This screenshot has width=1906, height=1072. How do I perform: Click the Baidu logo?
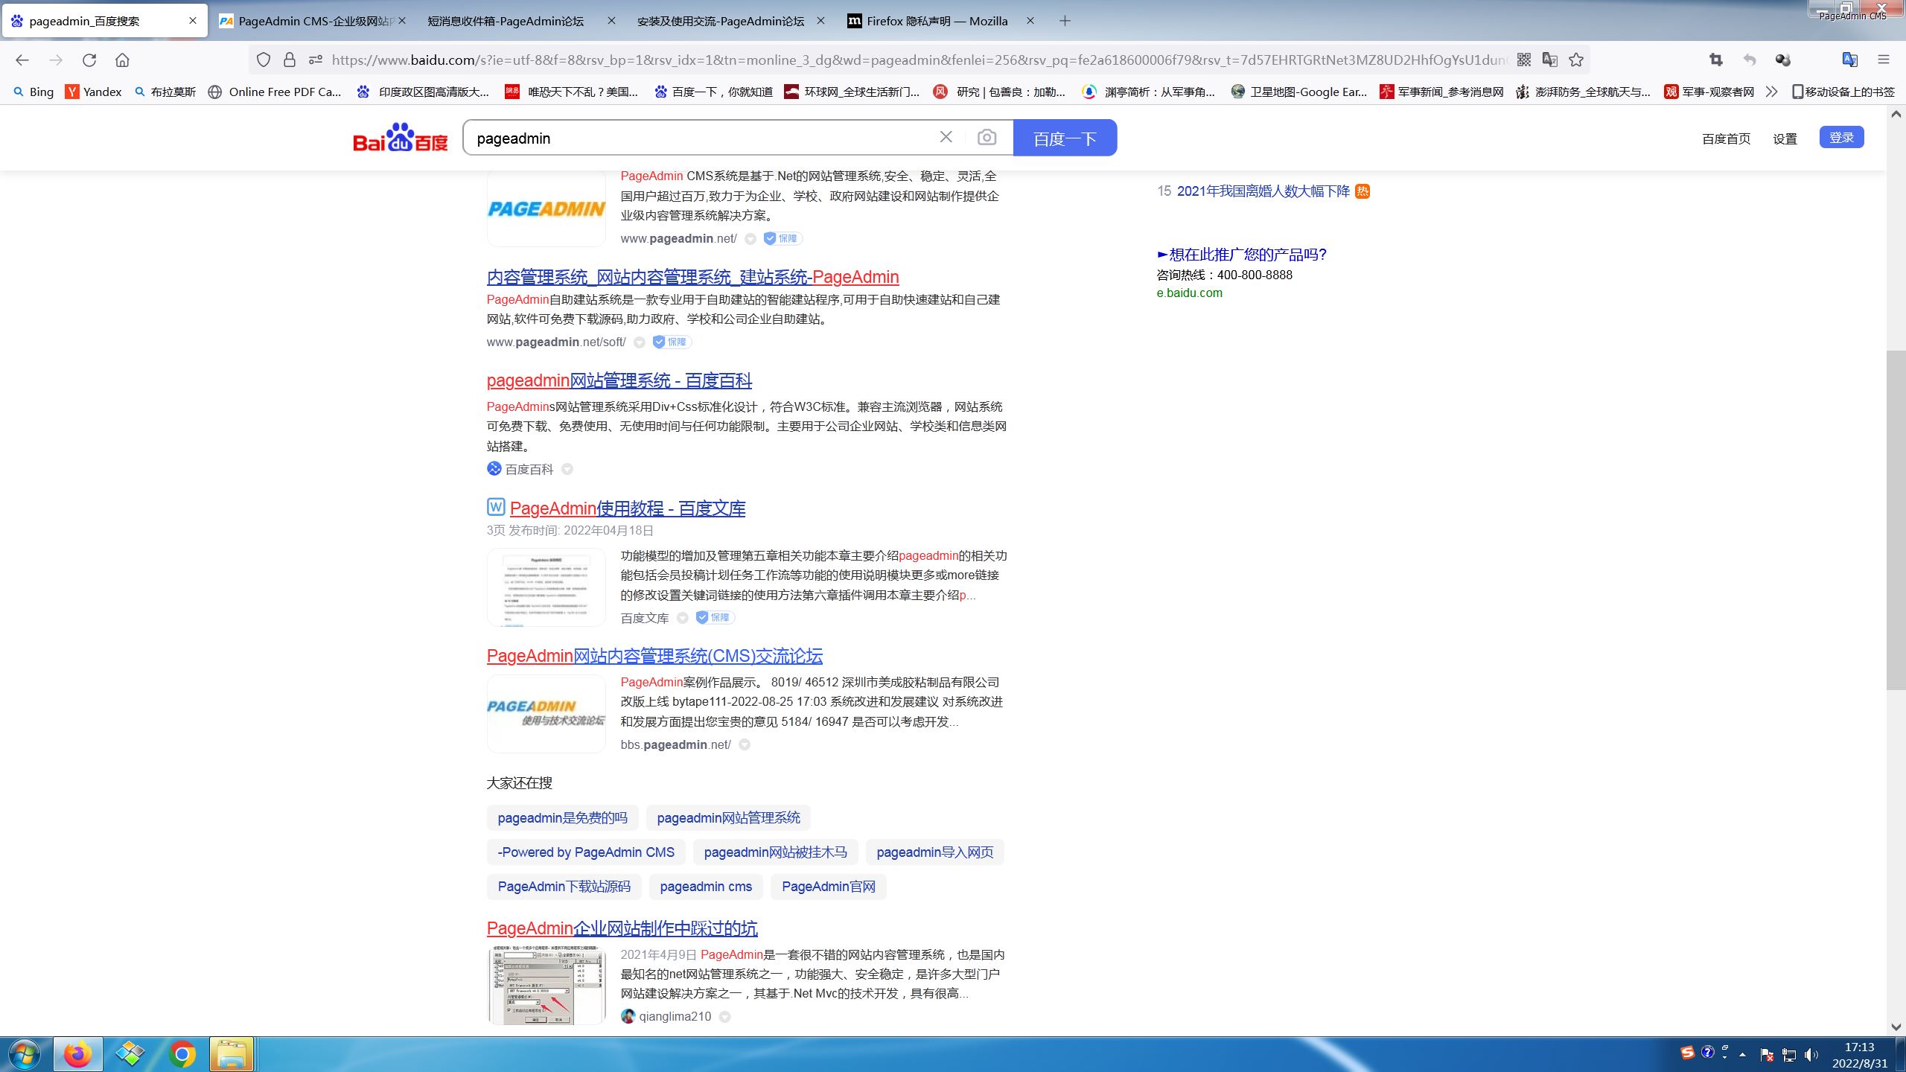point(401,137)
